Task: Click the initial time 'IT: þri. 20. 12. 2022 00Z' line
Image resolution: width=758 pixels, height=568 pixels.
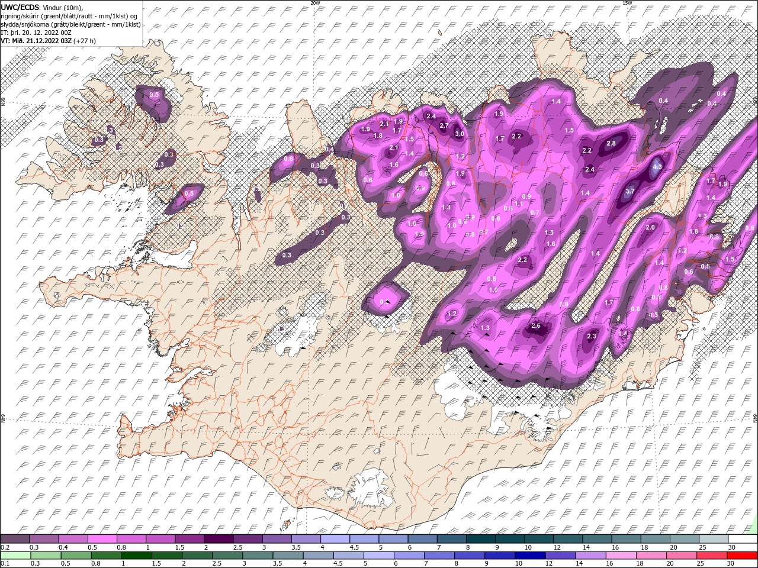Action: 36,33
